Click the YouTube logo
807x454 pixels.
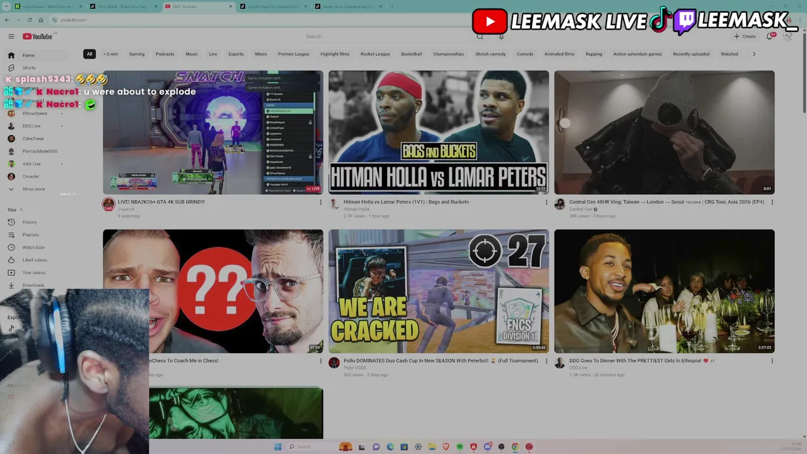[38, 37]
